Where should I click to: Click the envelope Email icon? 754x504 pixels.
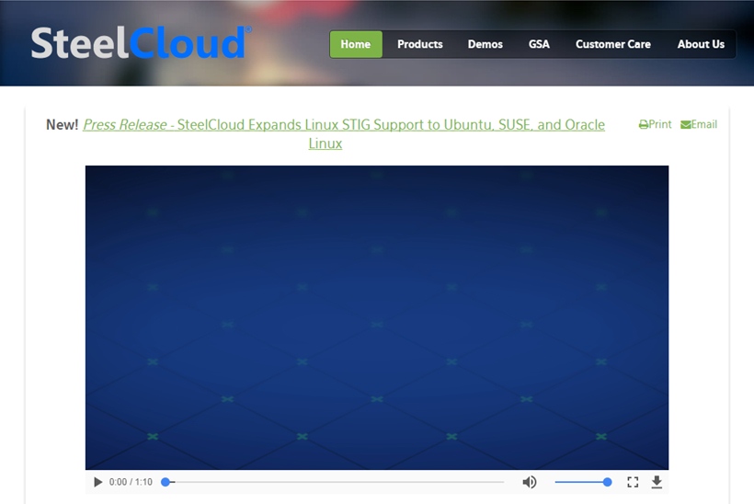686,125
